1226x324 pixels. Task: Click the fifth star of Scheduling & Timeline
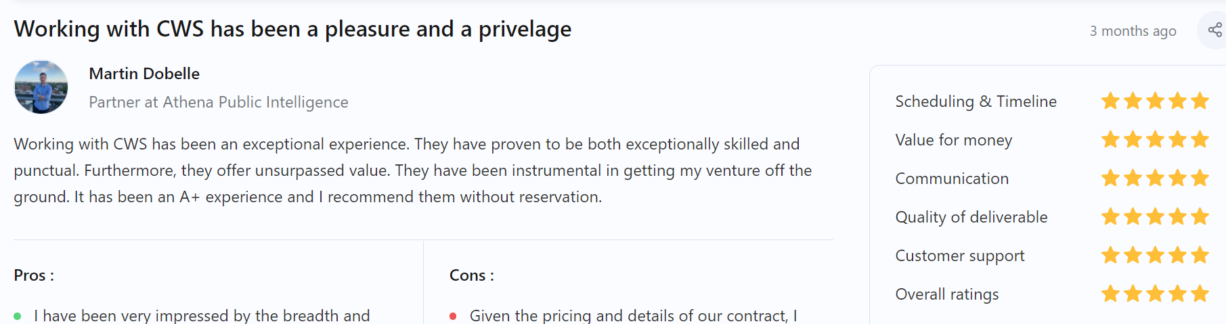pos(1200,101)
